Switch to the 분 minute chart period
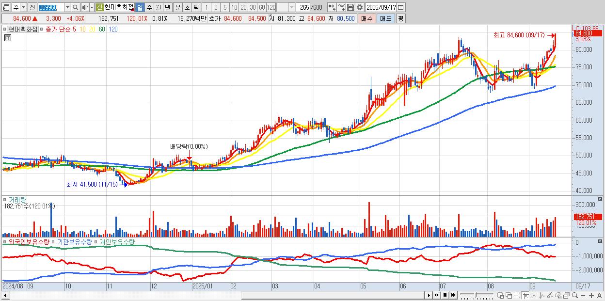 (177, 7)
